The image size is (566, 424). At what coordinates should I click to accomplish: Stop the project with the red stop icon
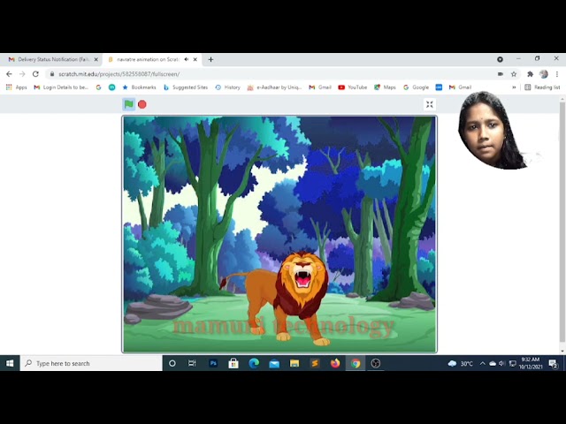(x=142, y=104)
